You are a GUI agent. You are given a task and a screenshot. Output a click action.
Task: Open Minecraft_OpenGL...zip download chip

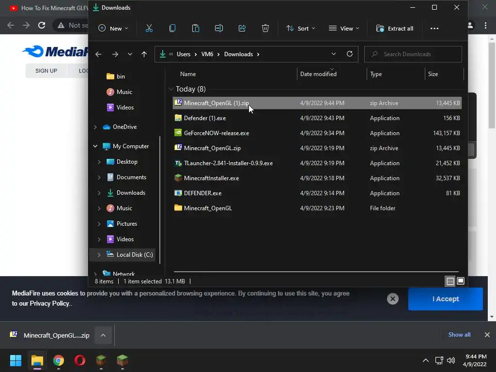[x=50, y=335]
